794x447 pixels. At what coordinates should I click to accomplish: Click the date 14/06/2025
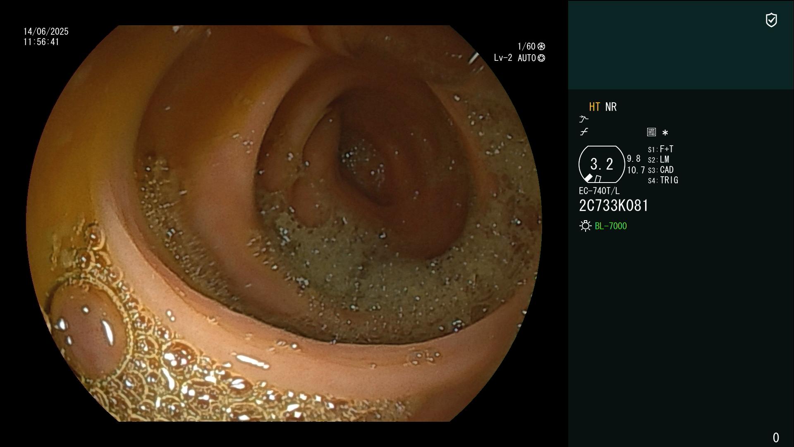[x=46, y=31]
